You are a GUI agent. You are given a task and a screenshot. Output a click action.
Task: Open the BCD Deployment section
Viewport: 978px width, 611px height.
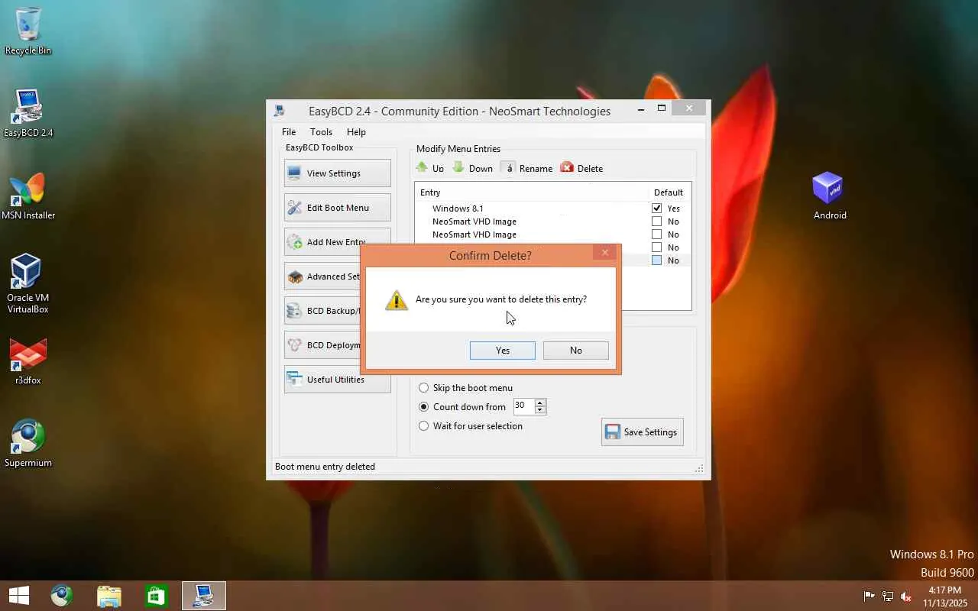pos(322,345)
